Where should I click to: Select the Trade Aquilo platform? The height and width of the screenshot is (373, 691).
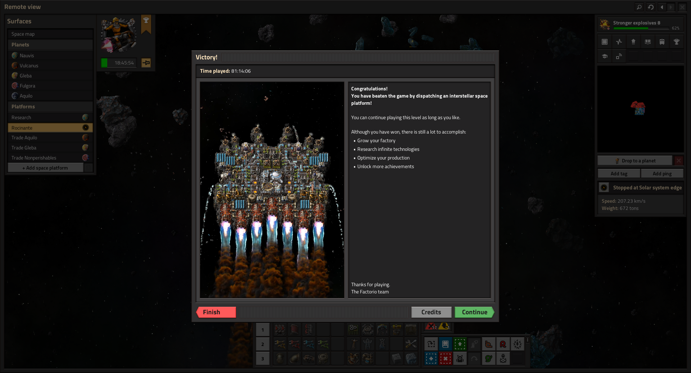pyautogui.click(x=50, y=138)
